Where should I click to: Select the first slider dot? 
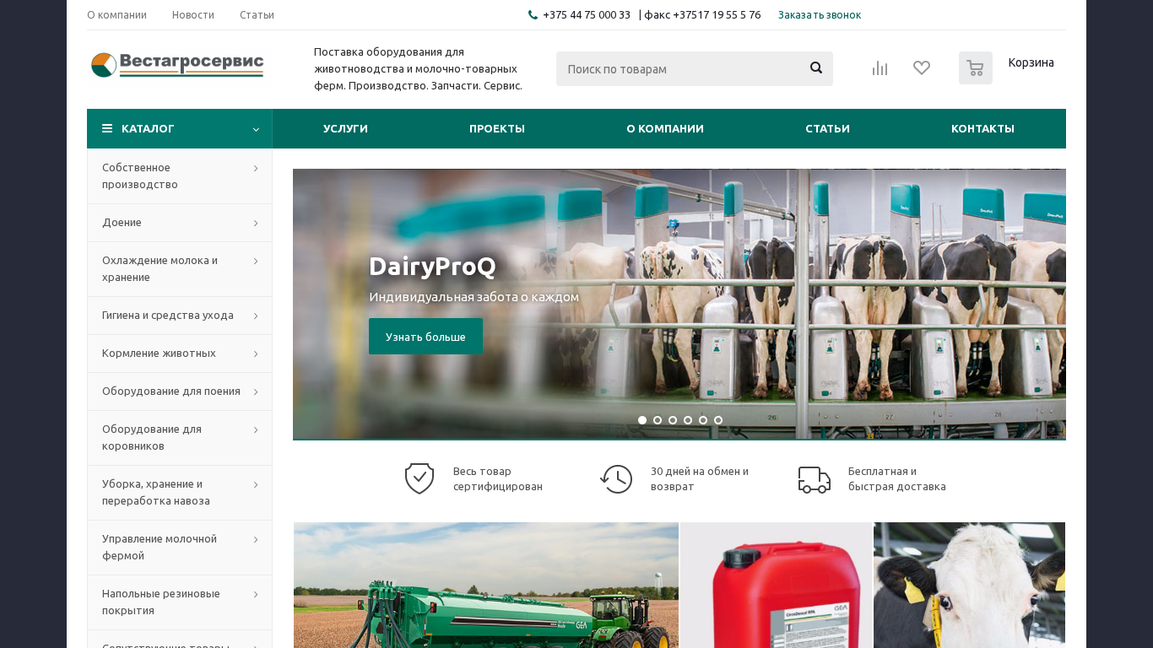click(x=642, y=420)
